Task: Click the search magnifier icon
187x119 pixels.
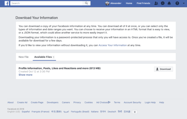Action: click(x=86, y=3)
